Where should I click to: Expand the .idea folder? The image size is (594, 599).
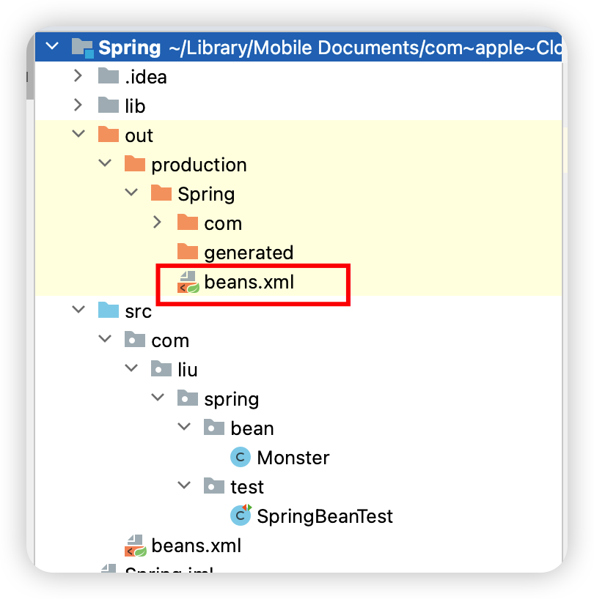point(78,75)
